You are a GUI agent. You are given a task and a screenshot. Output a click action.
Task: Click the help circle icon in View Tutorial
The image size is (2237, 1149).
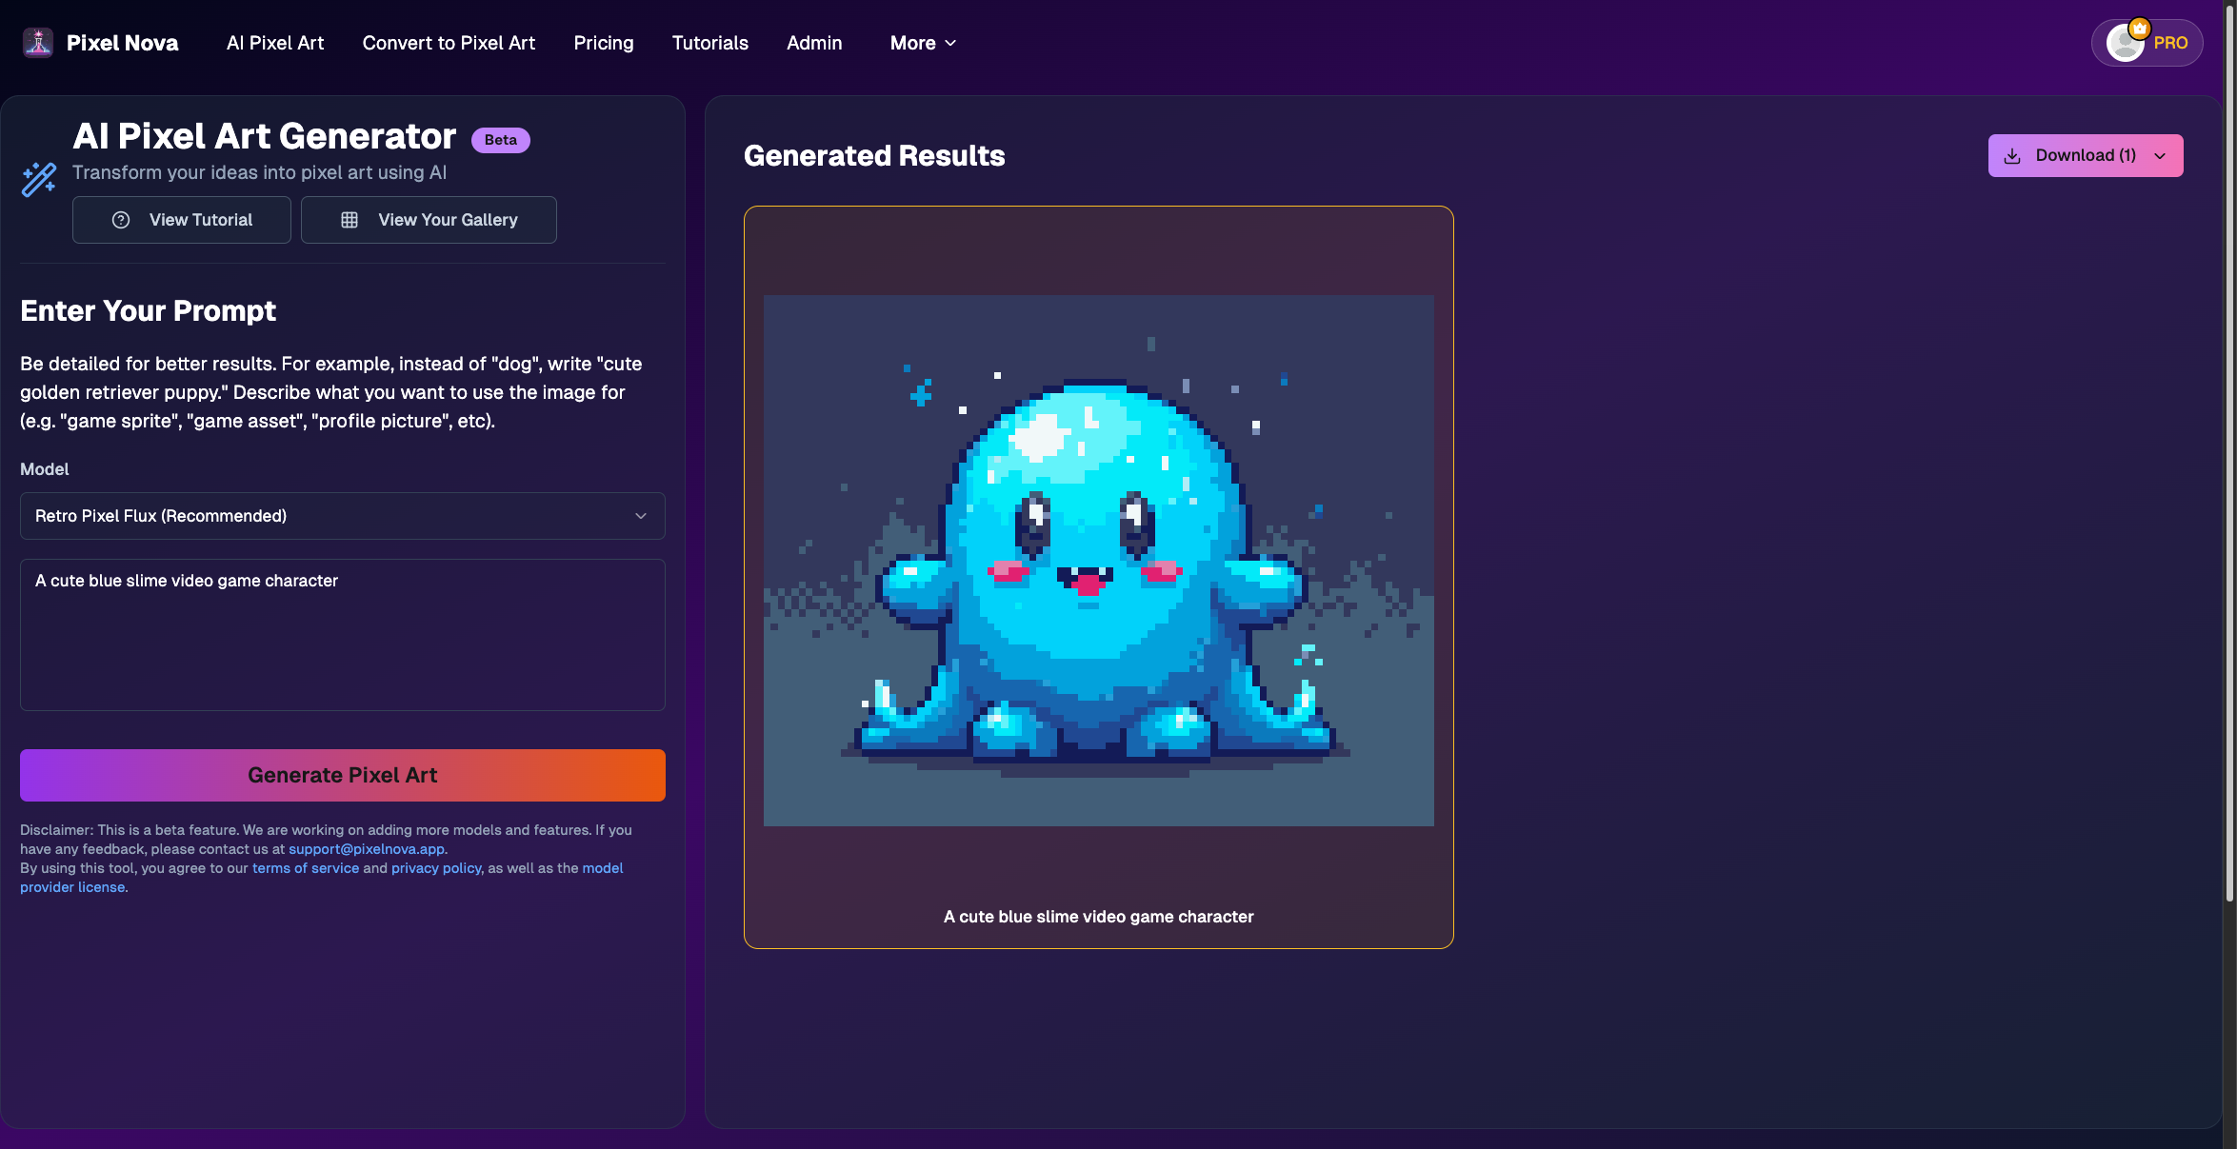(x=121, y=220)
